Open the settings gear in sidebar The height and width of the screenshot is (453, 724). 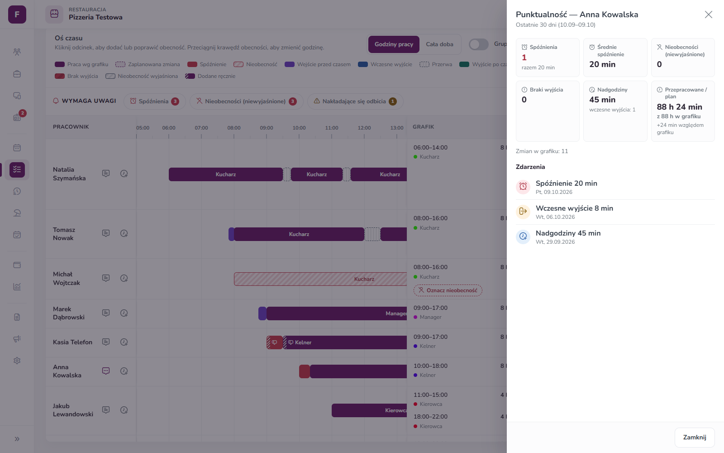[17, 361]
